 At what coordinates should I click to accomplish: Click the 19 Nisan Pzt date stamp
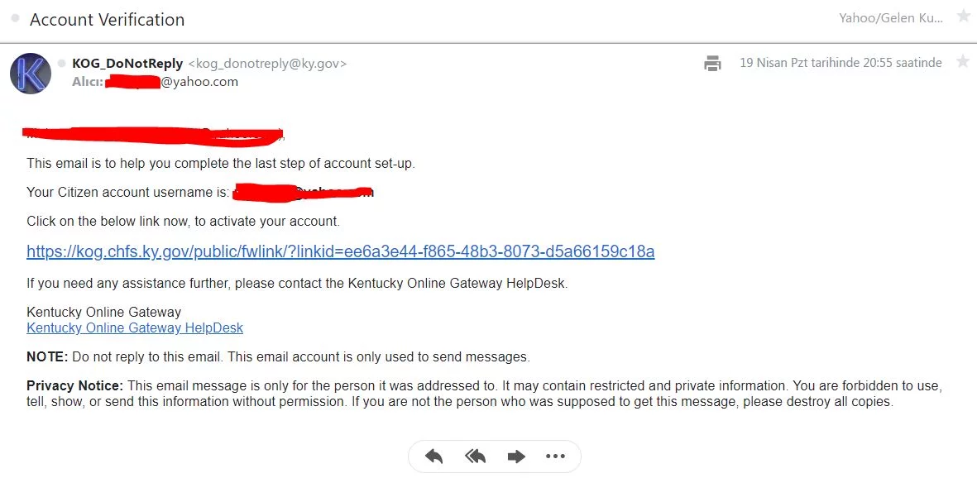[841, 63]
